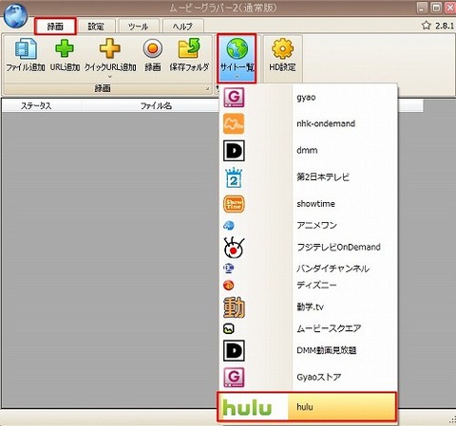Select the Gyaoストア icon

(x=234, y=377)
